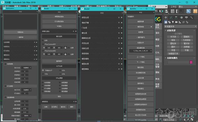Open the Scene Explorer table icon

coord(173,11)
